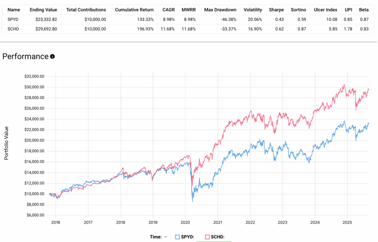Sort holdings by Sharpe ratio

pos(276,10)
